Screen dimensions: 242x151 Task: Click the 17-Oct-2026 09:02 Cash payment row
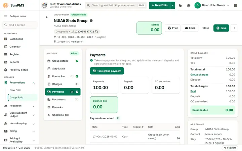135,137
